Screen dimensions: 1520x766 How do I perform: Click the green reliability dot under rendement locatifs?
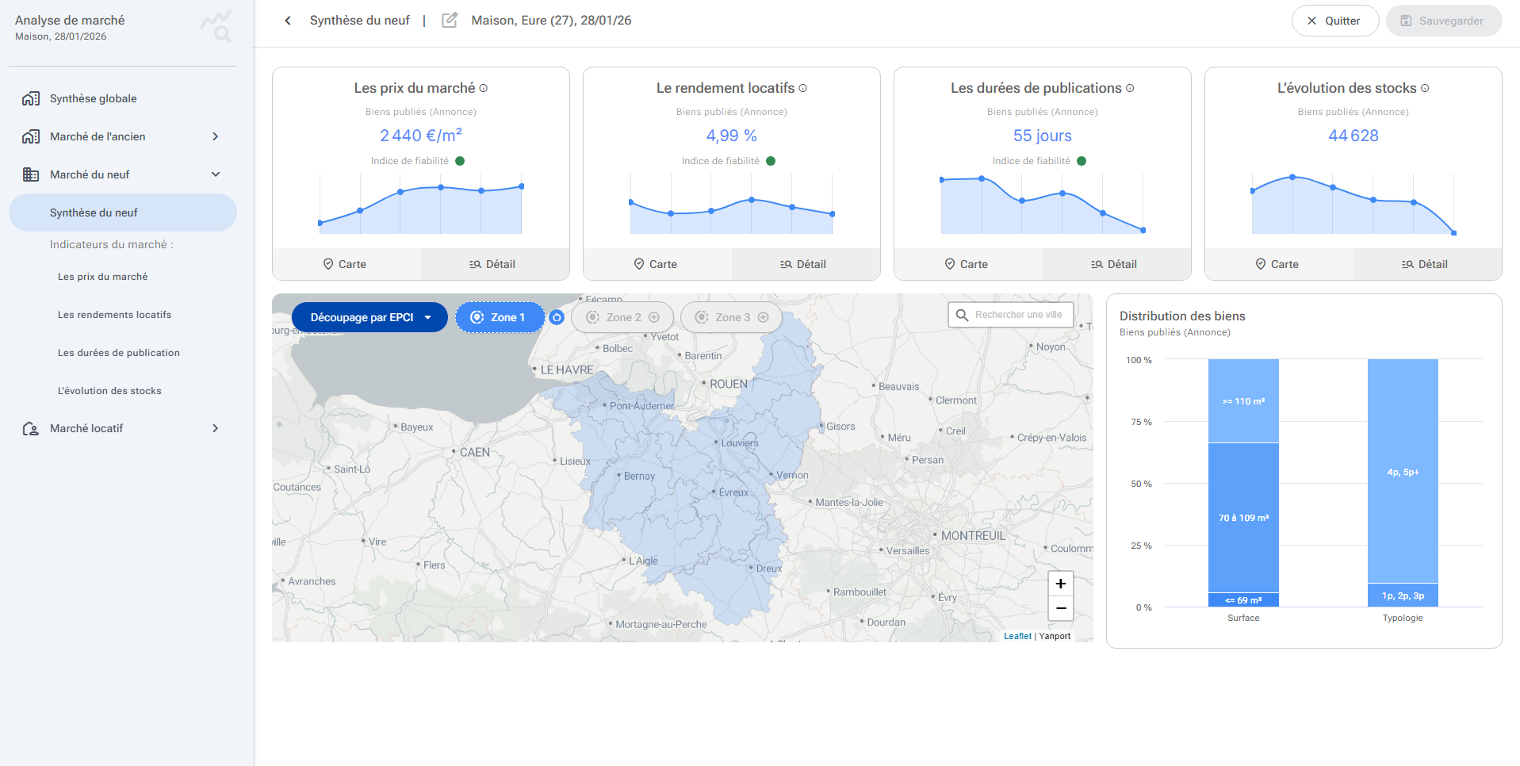tap(771, 161)
